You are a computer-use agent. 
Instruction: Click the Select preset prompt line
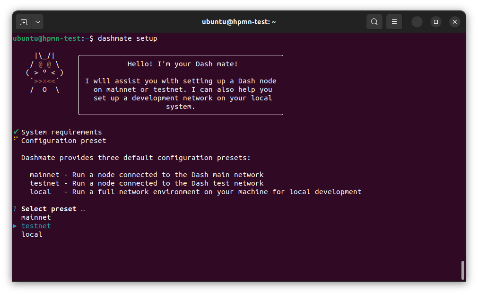(x=49, y=208)
